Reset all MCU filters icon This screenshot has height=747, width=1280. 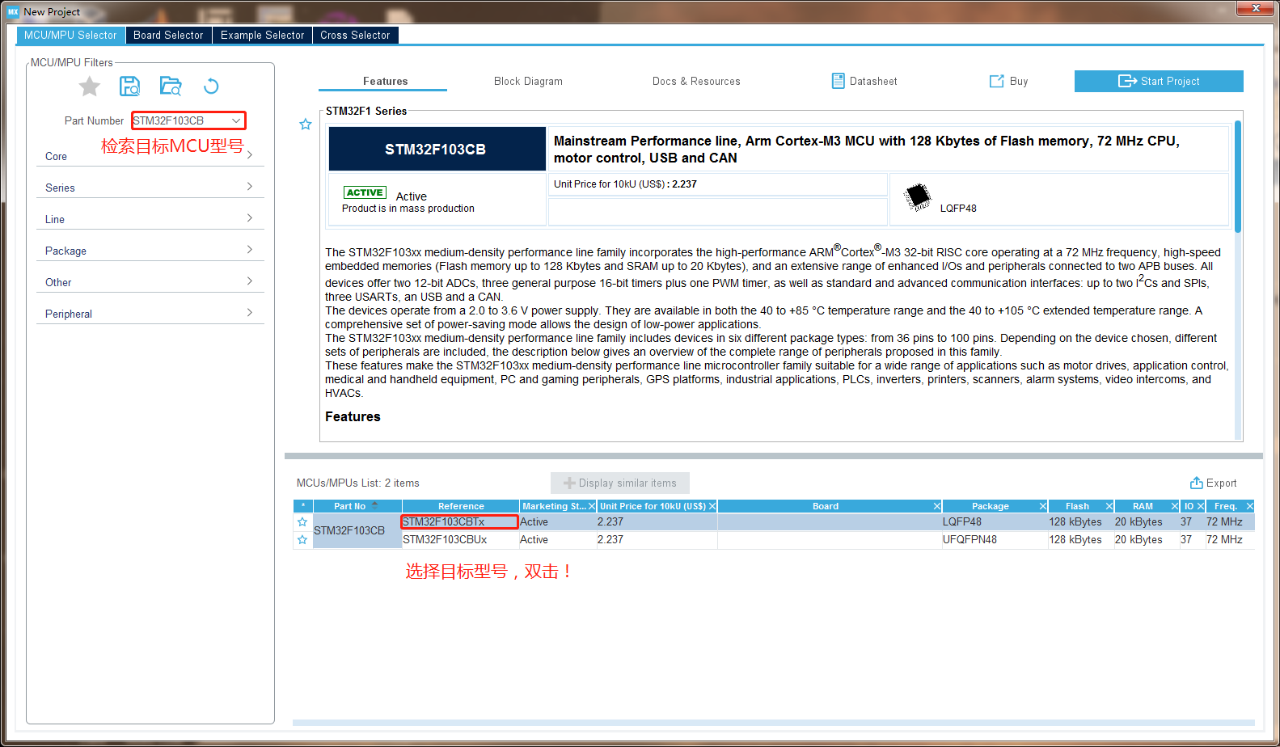tap(211, 87)
